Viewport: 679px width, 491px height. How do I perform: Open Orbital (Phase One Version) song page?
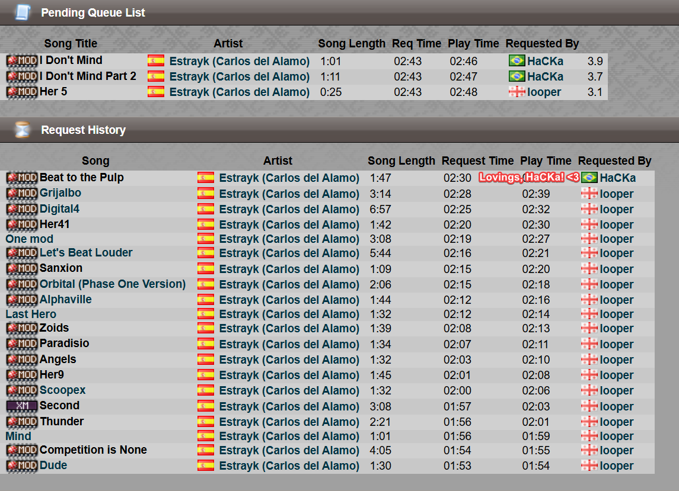point(113,284)
